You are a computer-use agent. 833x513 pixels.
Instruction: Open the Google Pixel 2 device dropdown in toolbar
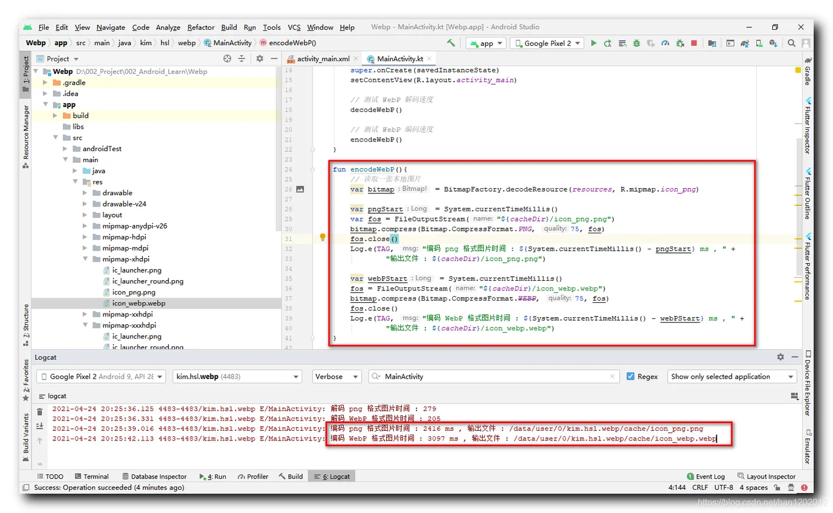click(547, 43)
